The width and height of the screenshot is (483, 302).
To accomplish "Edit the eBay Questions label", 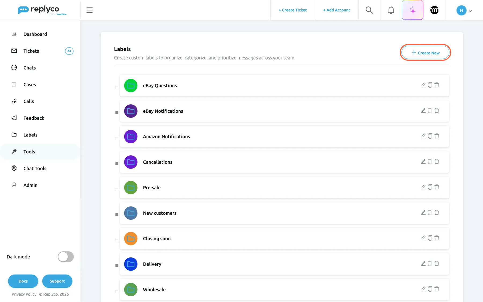I will [x=423, y=85].
